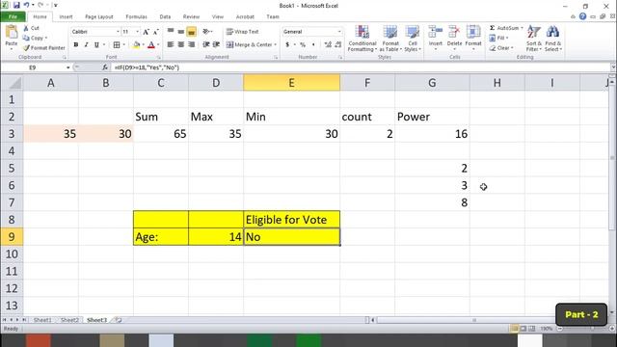
Task: Decrease Decimal places
Action: (338, 45)
